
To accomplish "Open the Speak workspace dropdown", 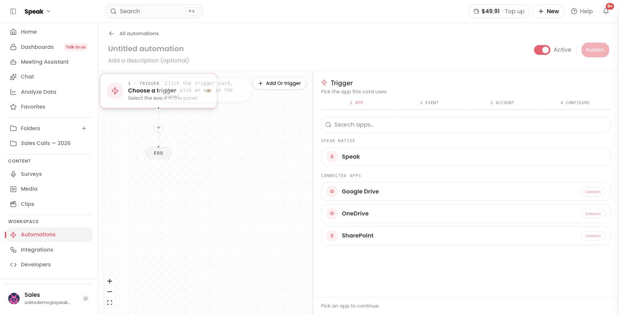I will point(38,11).
